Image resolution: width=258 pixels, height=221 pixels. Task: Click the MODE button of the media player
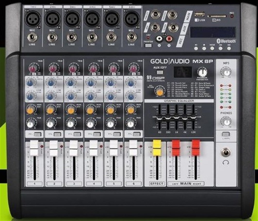212,49
